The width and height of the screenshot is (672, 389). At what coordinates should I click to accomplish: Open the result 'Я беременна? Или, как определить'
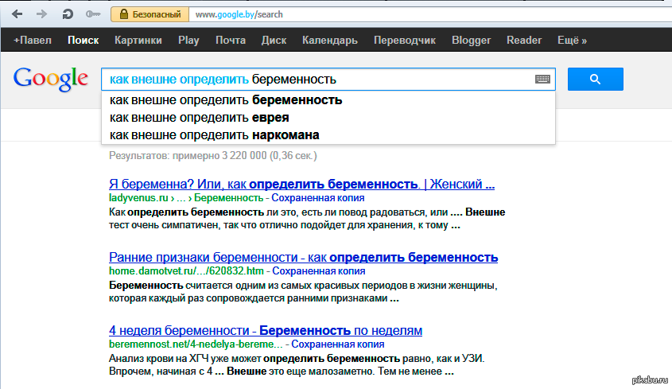pyautogui.click(x=301, y=185)
